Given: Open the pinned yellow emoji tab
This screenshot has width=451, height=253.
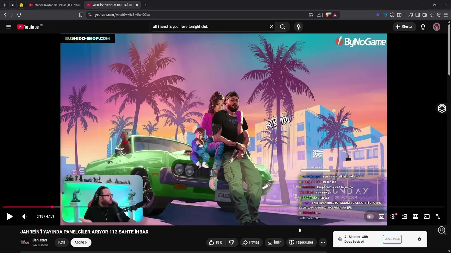Looking at the screenshot, I should [21, 5].
